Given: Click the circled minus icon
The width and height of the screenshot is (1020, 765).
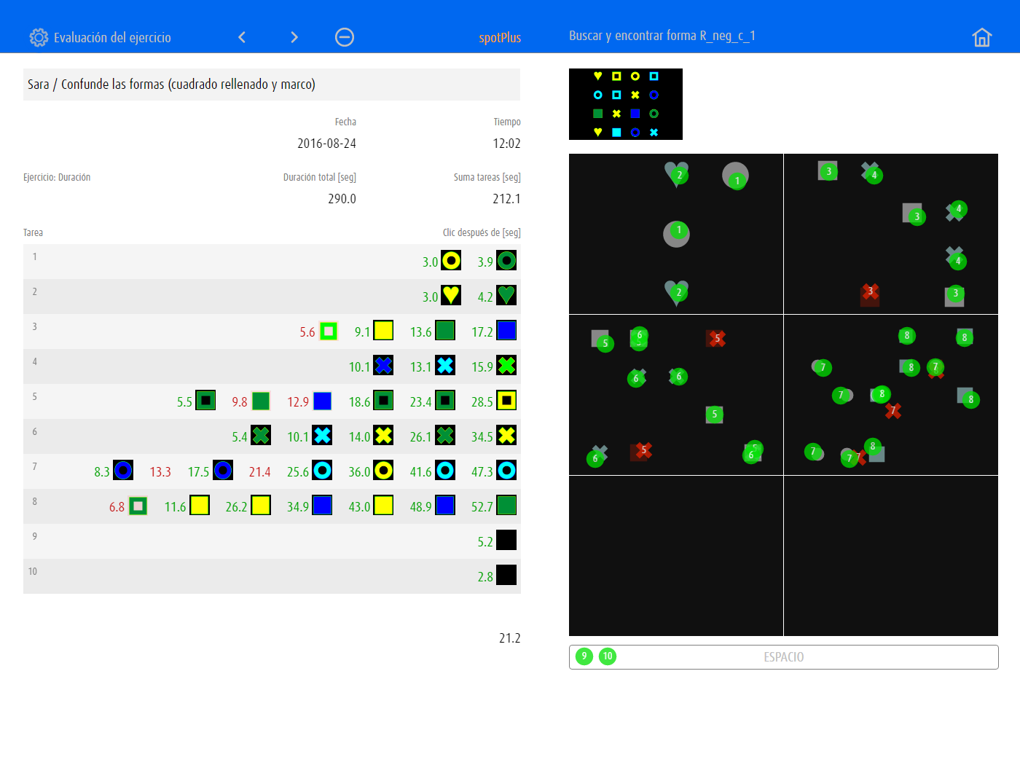Looking at the screenshot, I should pyautogui.click(x=345, y=37).
